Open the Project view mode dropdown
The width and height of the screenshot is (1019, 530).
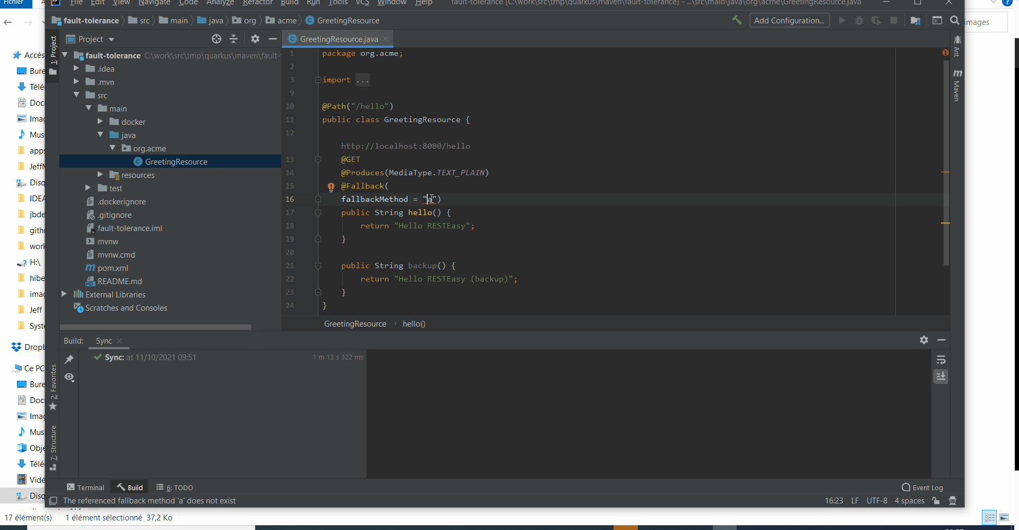93,39
